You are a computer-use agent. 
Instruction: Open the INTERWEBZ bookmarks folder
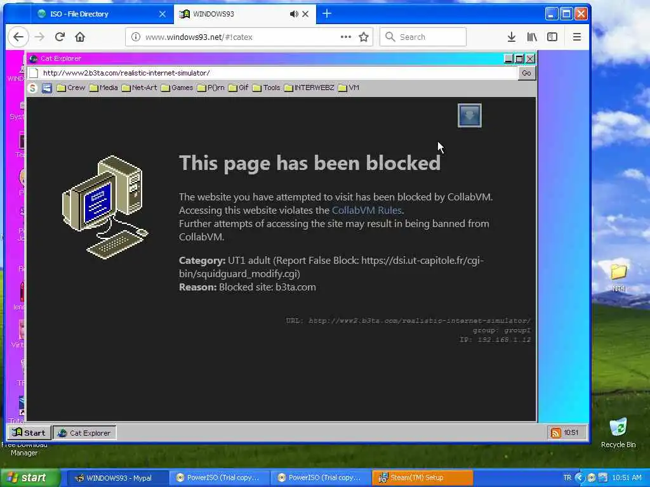tap(309, 88)
